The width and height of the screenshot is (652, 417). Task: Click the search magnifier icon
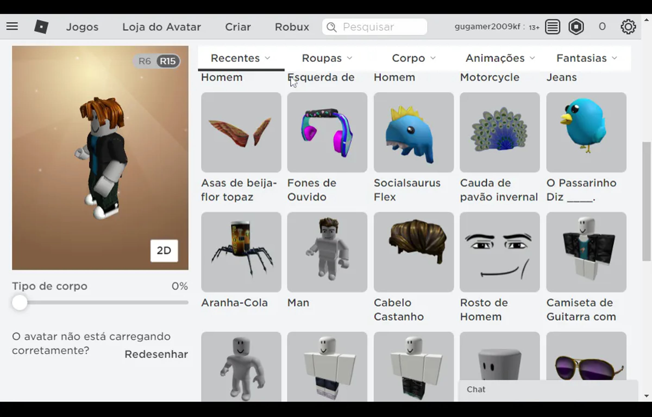331,27
